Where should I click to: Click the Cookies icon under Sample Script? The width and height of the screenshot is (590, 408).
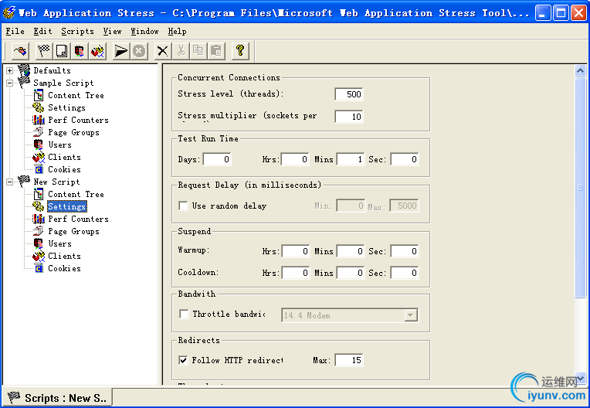click(x=39, y=169)
